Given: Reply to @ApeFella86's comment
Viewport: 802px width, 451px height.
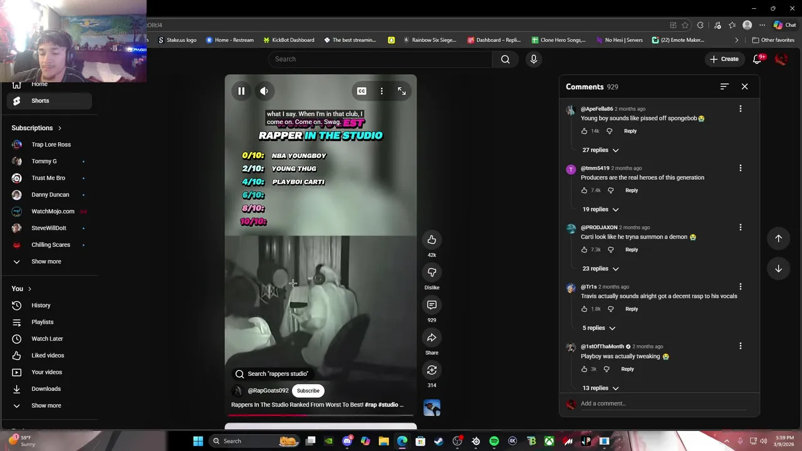Looking at the screenshot, I should (630, 131).
